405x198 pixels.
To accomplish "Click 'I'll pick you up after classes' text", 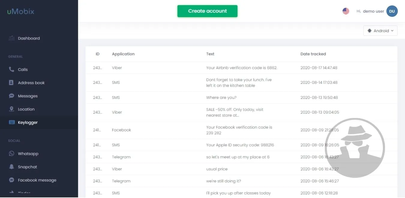I will 238,193.
